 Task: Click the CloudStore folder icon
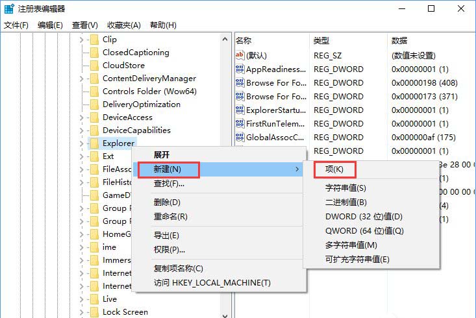tap(95, 66)
